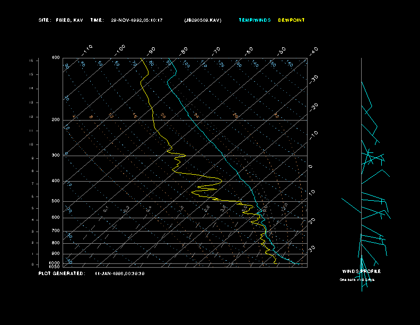Select the (JB290509.KAV) file name
The height and width of the screenshot is (325, 420).
[203, 20]
